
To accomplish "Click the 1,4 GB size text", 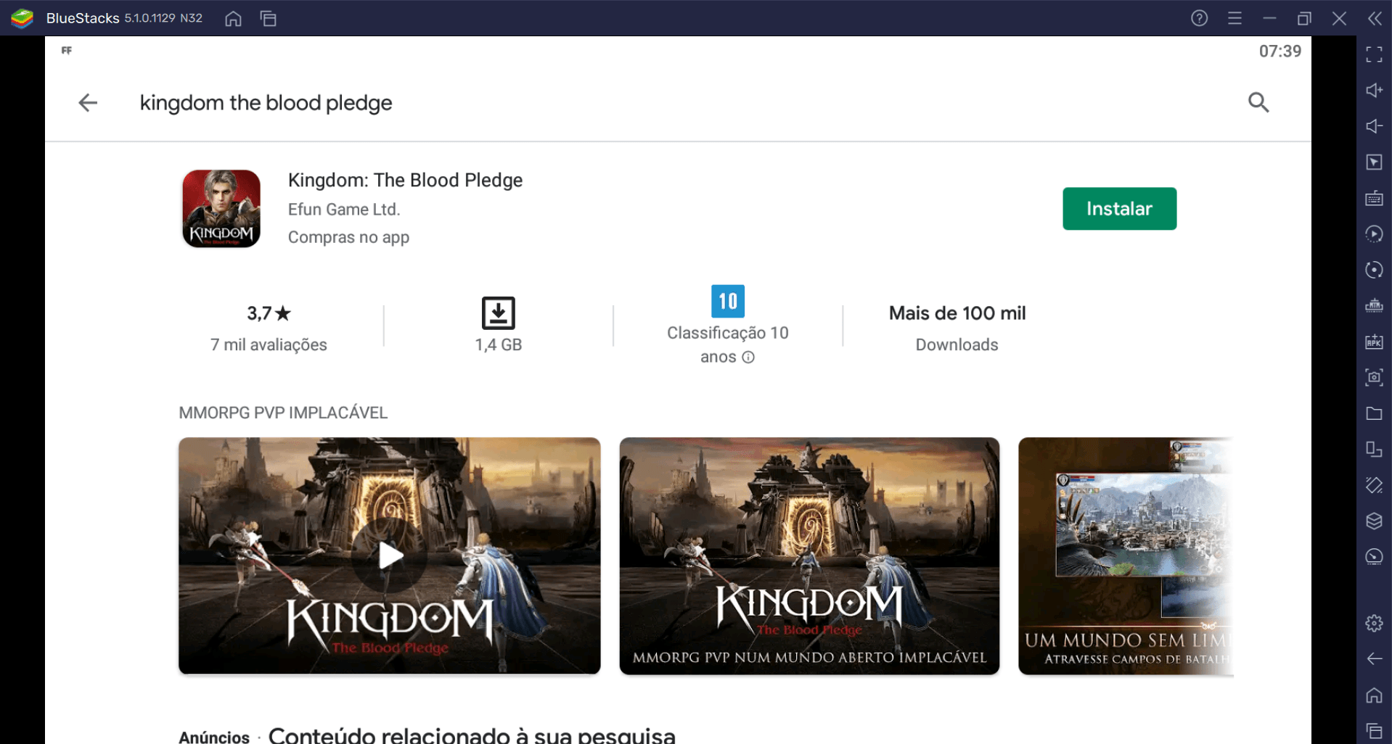I will click(x=499, y=344).
